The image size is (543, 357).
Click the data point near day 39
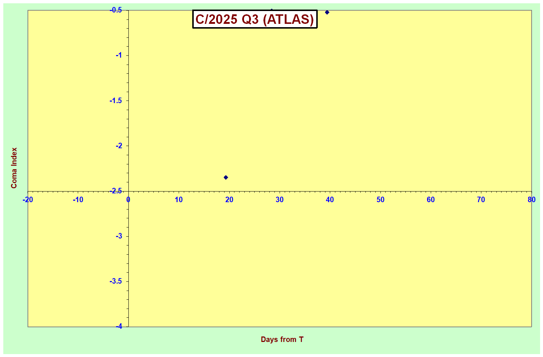tap(327, 12)
